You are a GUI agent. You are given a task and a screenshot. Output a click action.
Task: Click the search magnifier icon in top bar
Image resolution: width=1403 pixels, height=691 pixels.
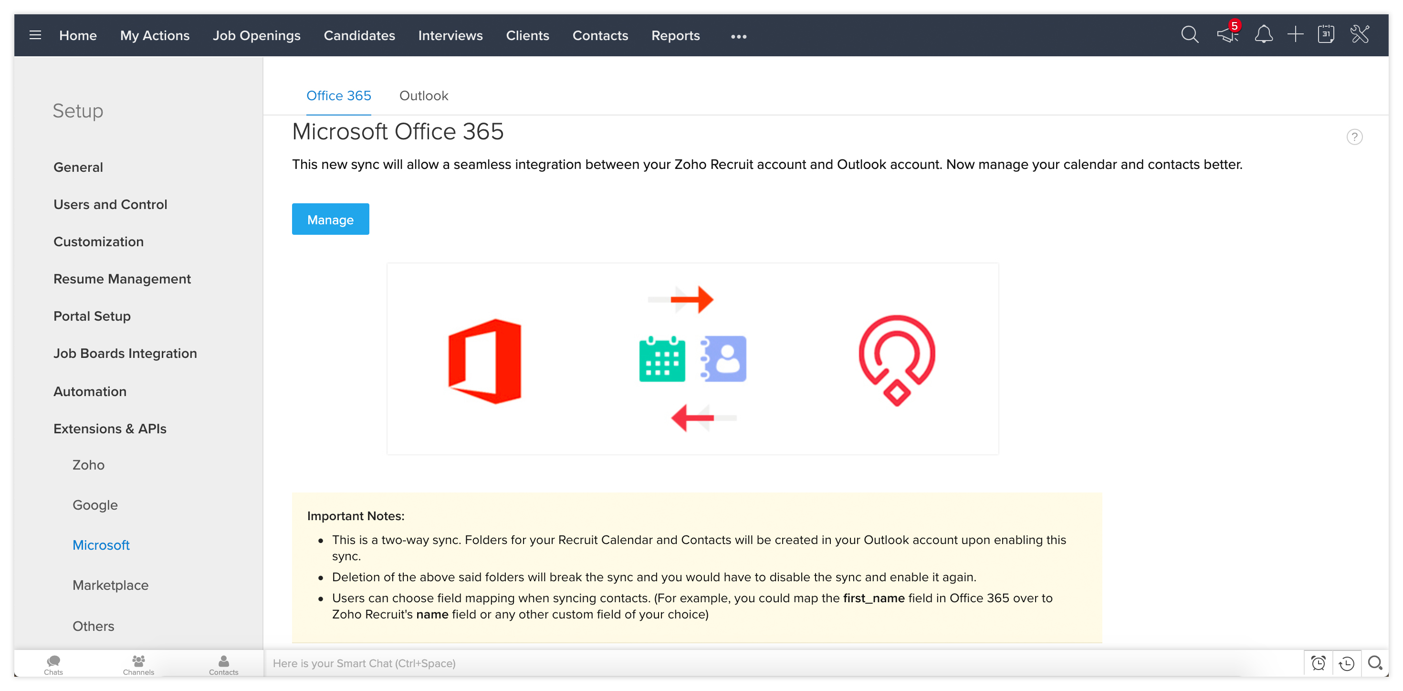coord(1190,35)
